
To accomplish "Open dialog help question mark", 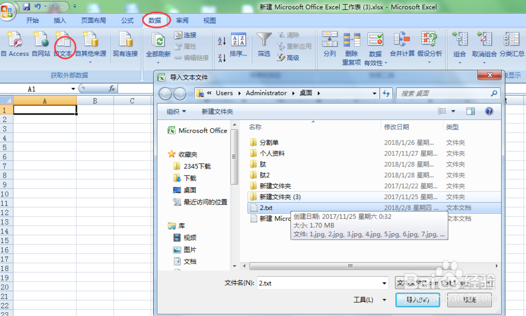I will tap(489, 111).
